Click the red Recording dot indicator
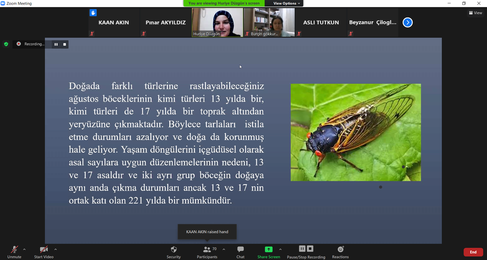 (x=19, y=44)
